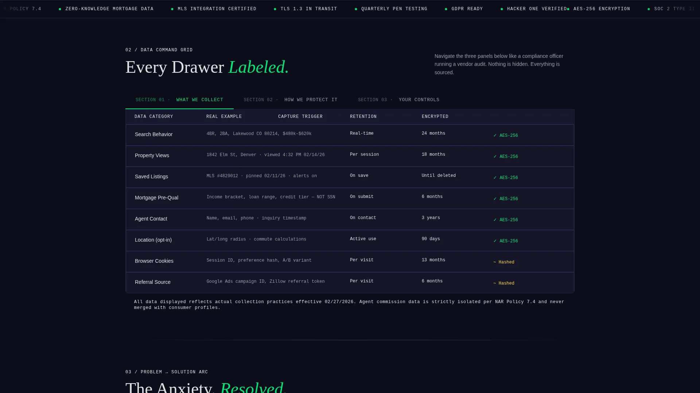This screenshot has height=393, width=700.
Task: Click the '02 / Data Command Grid' label
Action: coord(159,50)
